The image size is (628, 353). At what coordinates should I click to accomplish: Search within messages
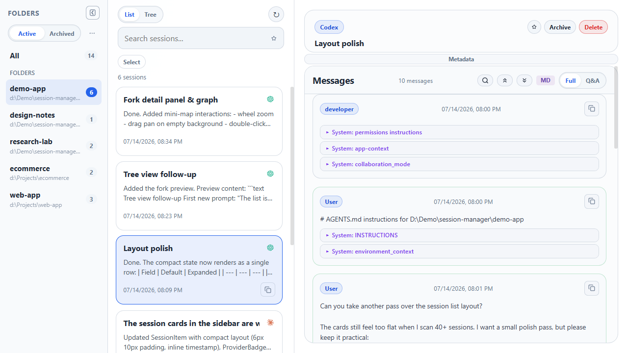(x=485, y=80)
